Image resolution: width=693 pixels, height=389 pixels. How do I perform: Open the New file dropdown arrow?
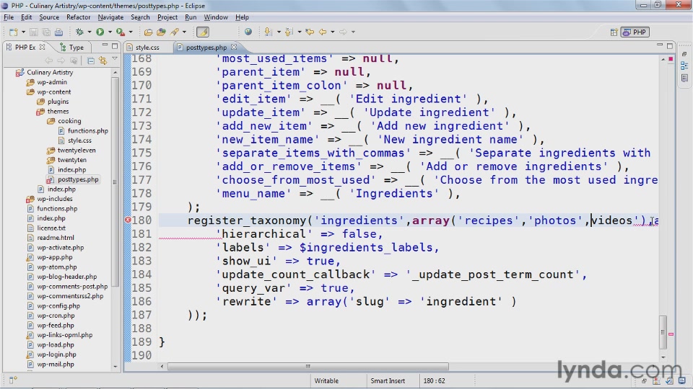[x=23, y=32]
